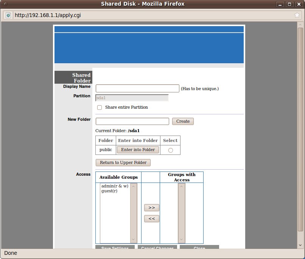Viewport: 305px width, 259px height.
Task: Focus the Display Name text field
Action: click(137, 89)
